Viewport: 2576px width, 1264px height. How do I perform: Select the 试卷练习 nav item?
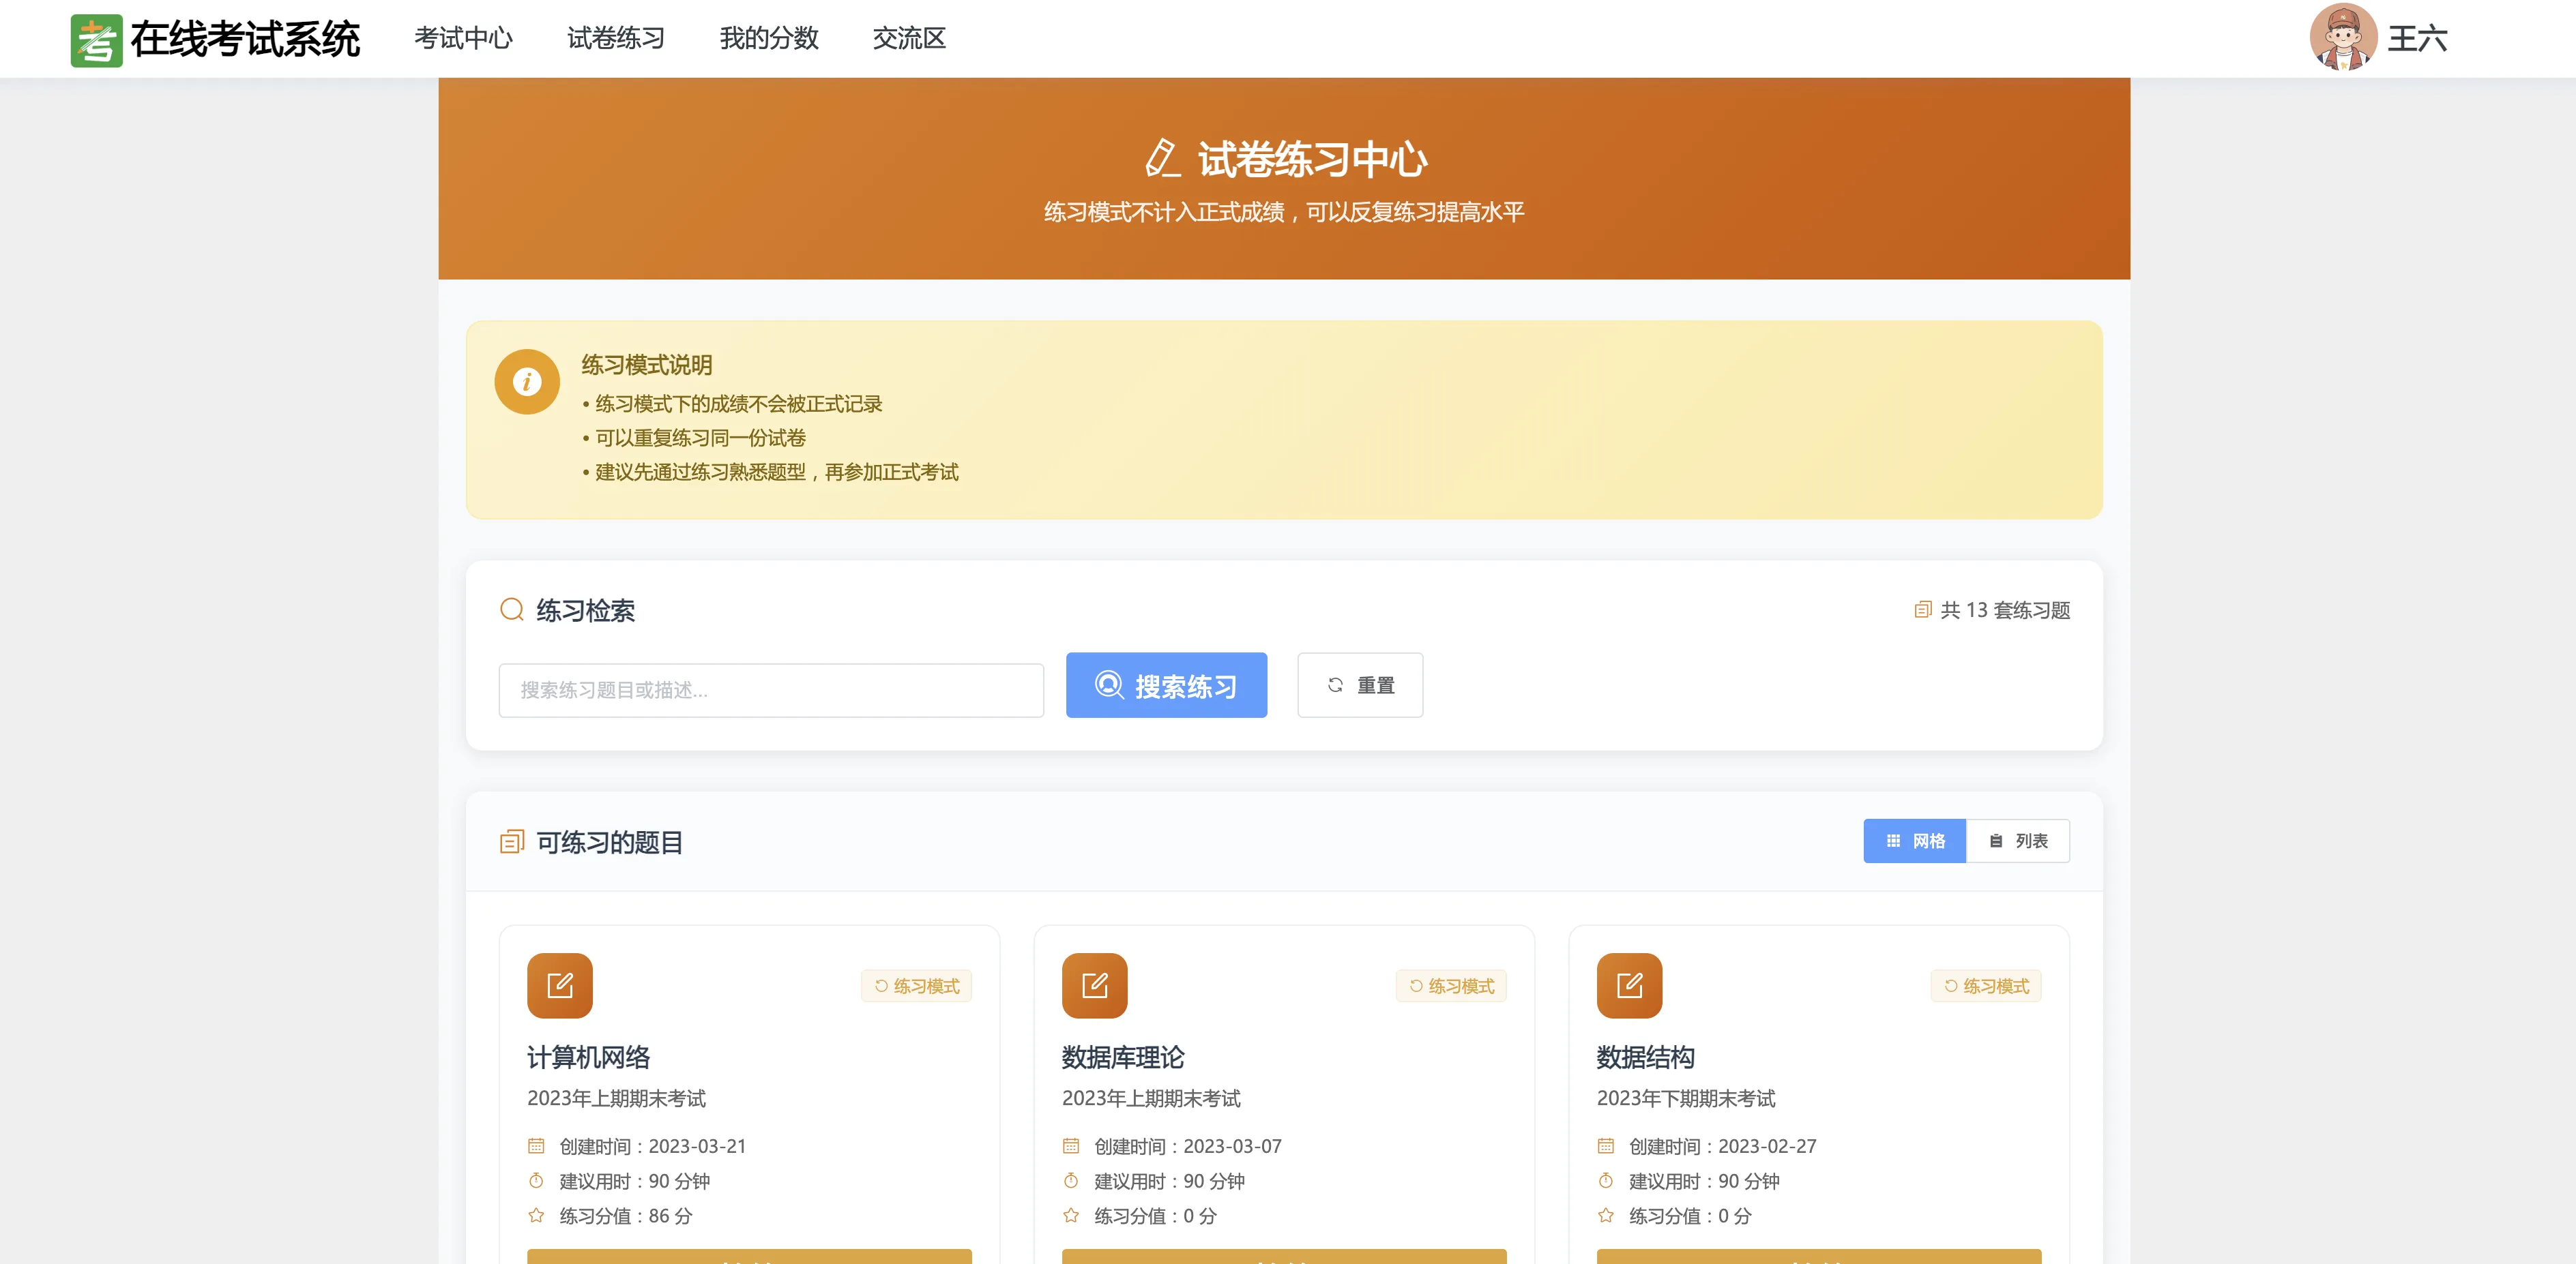click(x=616, y=39)
